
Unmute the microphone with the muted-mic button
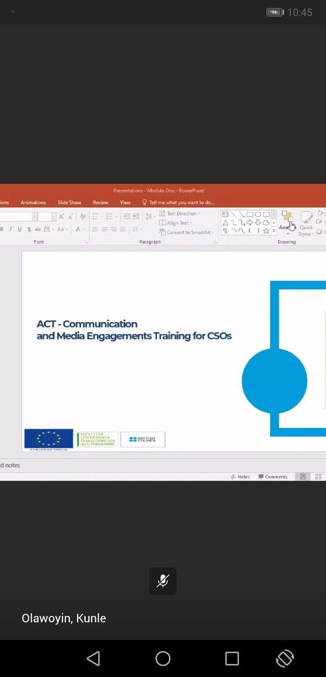coord(163,581)
